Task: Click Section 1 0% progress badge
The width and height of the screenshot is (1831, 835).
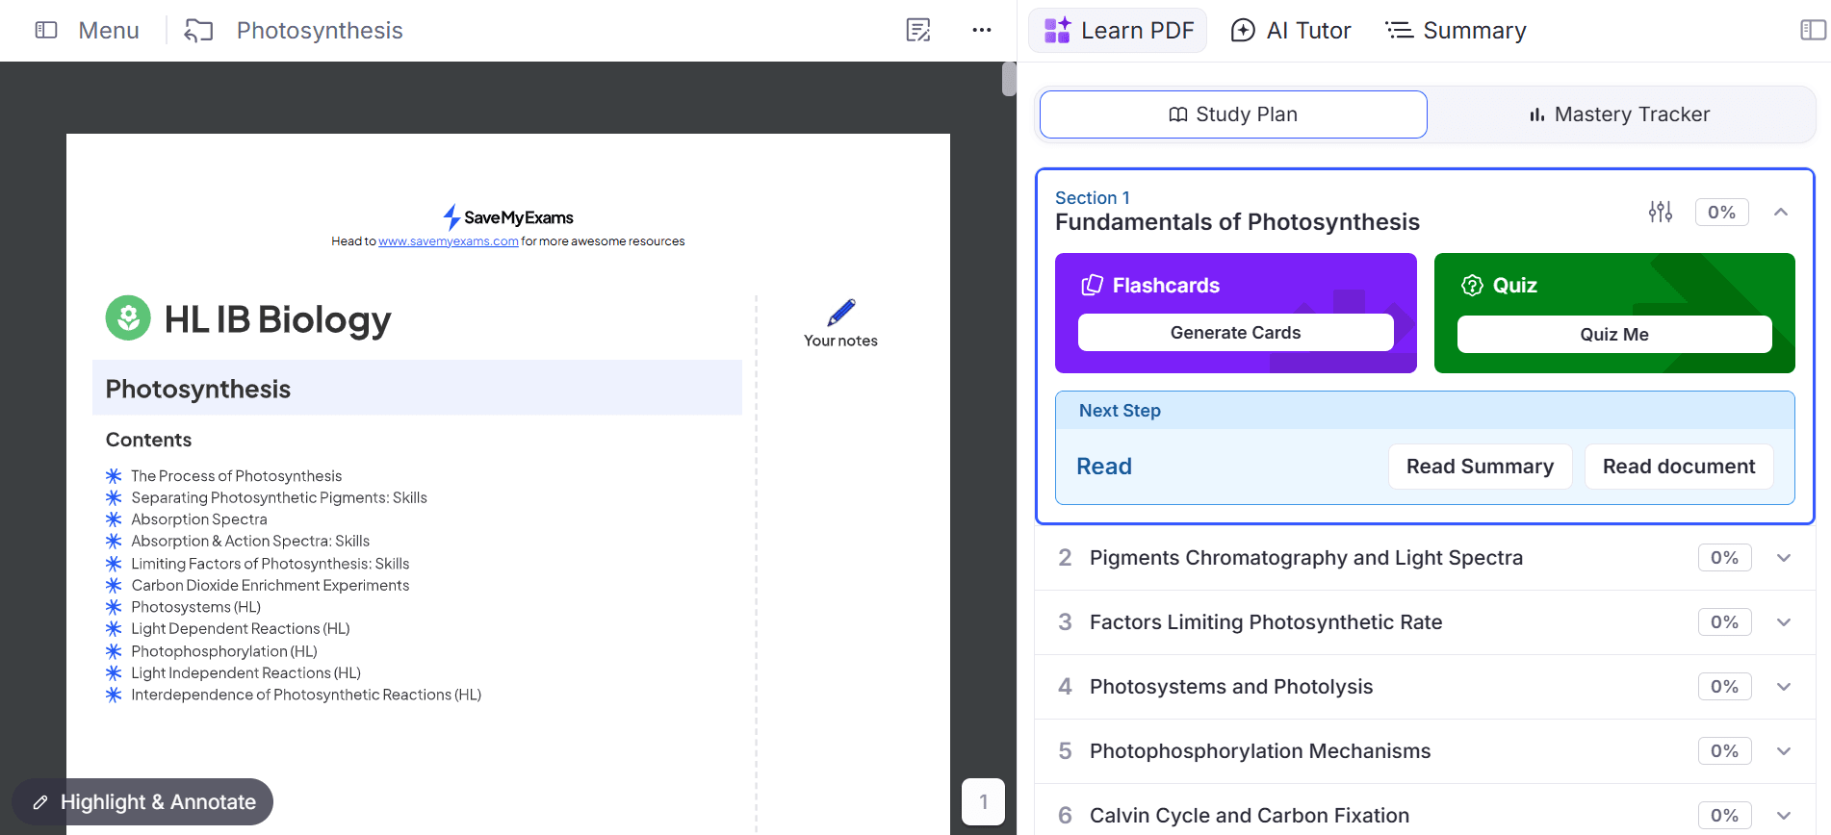Action: 1721,213
